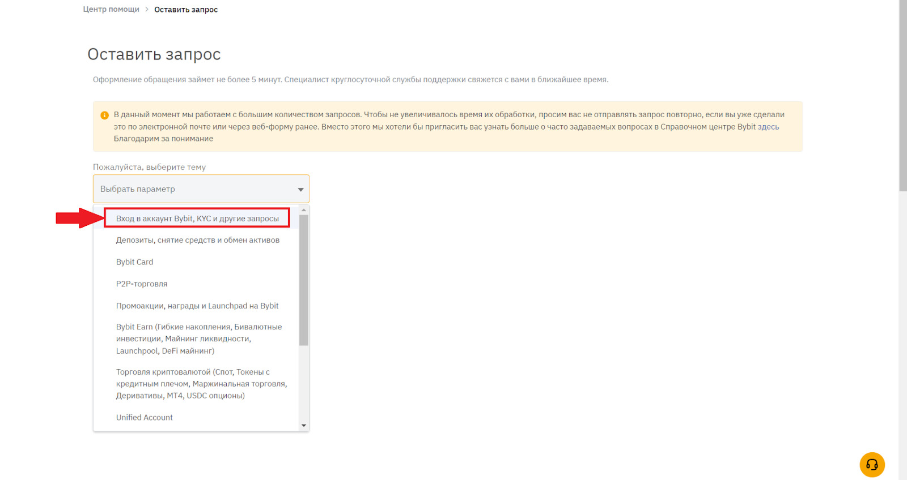The width and height of the screenshot is (907, 480).
Task: Click the 'Оформление обращения займет не более 5 минут' text
Action: pyautogui.click(x=187, y=80)
